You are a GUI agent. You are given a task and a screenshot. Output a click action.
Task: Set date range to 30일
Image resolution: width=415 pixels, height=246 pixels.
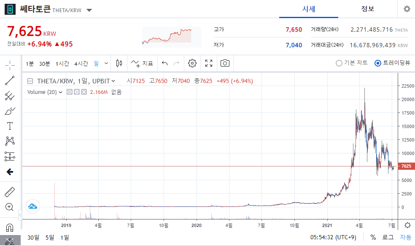pos(33,238)
